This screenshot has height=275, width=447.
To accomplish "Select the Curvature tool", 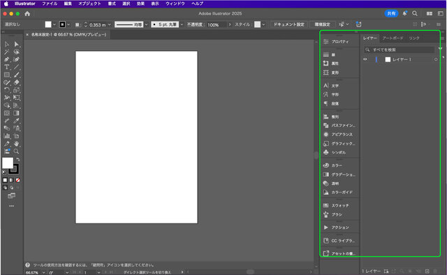I will click(x=17, y=59).
